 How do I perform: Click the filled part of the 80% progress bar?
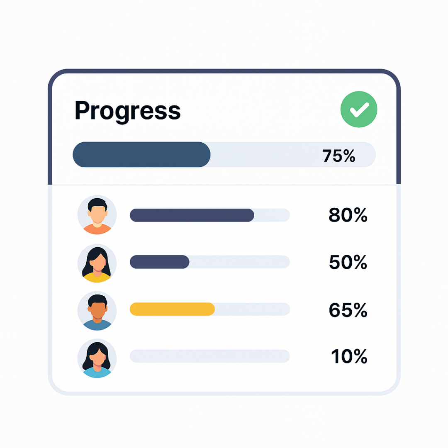[x=192, y=215]
